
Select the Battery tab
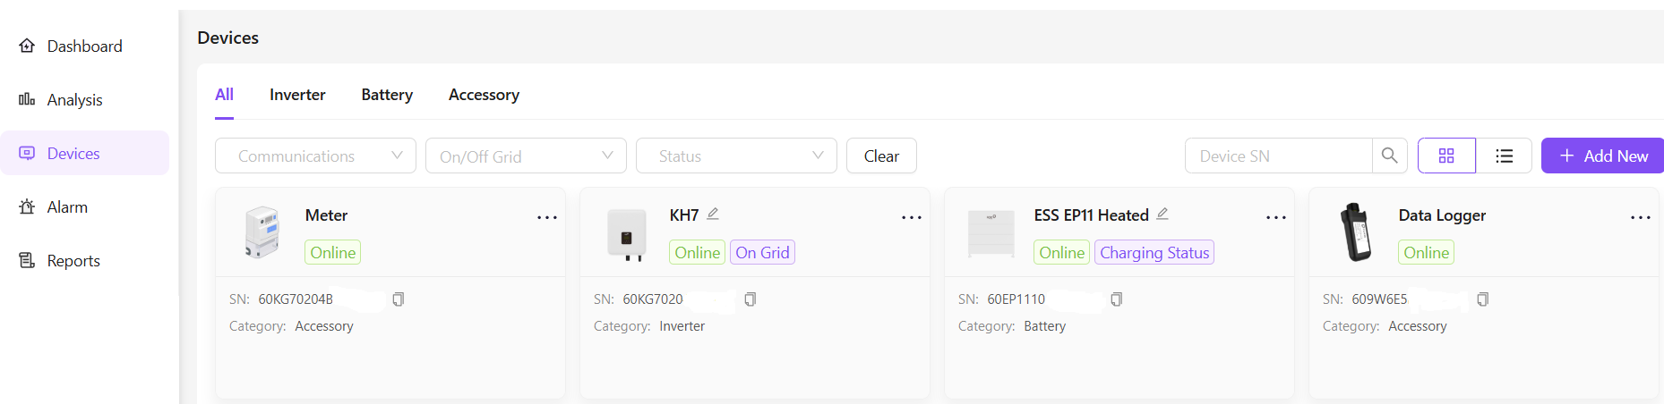click(387, 95)
